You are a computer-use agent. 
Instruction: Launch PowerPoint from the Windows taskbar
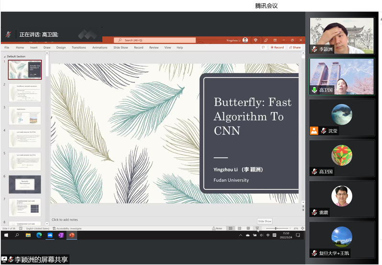[x=72, y=235]
